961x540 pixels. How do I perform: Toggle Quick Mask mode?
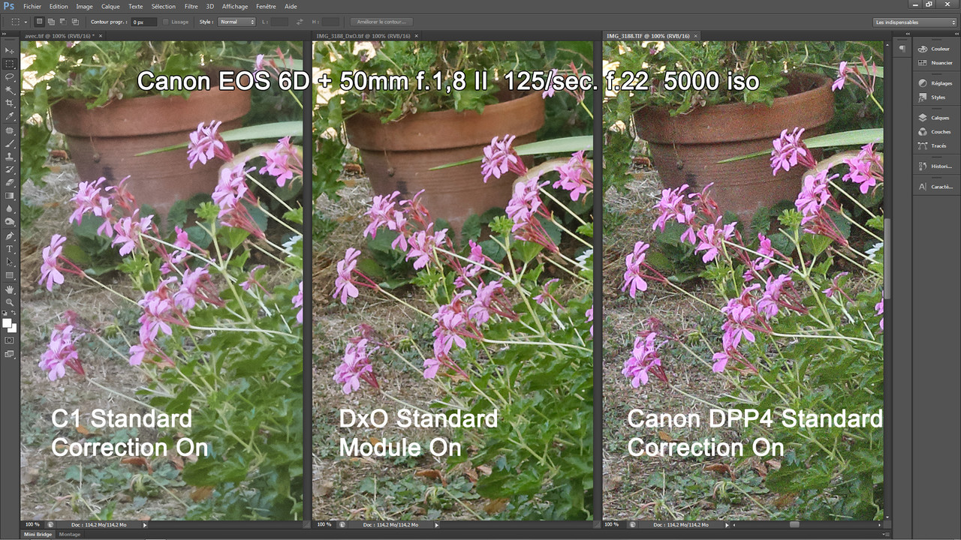tap(9, 339)
